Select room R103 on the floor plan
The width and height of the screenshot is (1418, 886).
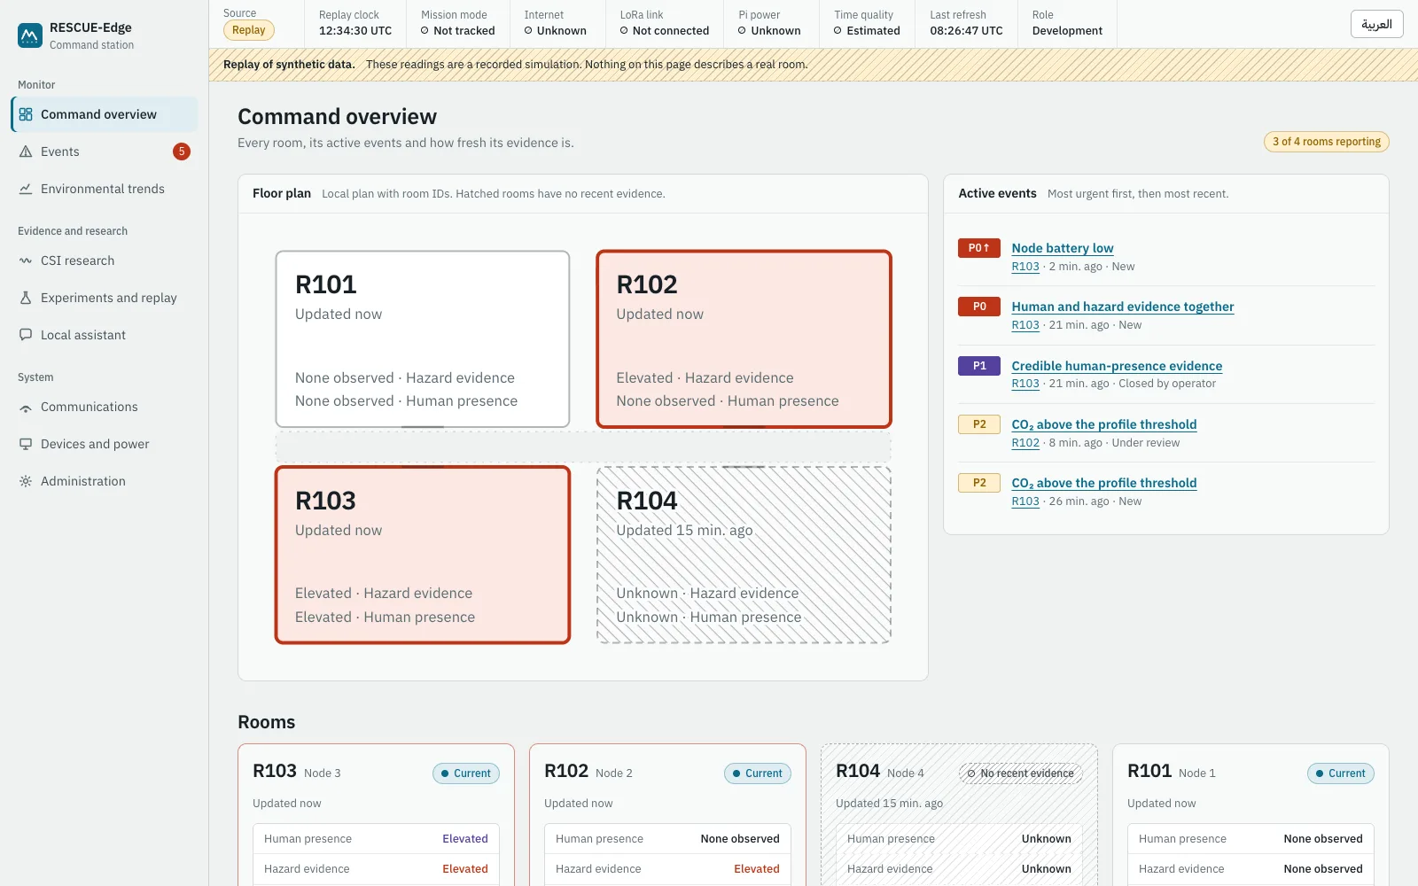[x=423, y=555]
